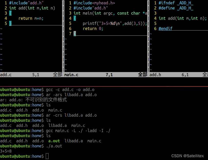
Task: Click the add.h filename in status bar
Action: point(155,75)
